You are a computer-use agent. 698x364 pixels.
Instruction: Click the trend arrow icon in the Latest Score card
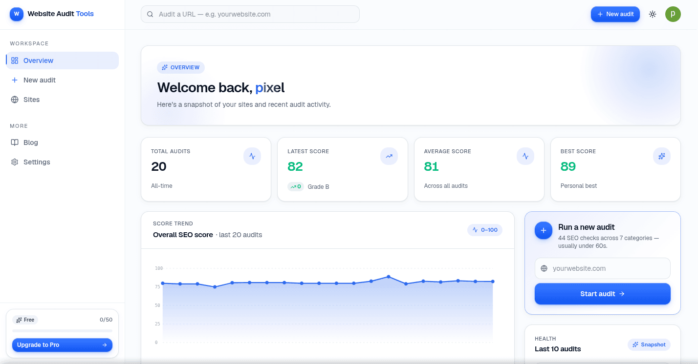(x=389, y=156)
